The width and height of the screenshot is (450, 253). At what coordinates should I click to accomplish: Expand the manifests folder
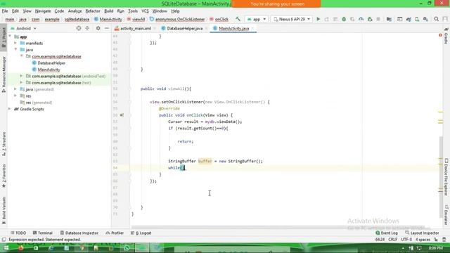click(x=15, y=43)
